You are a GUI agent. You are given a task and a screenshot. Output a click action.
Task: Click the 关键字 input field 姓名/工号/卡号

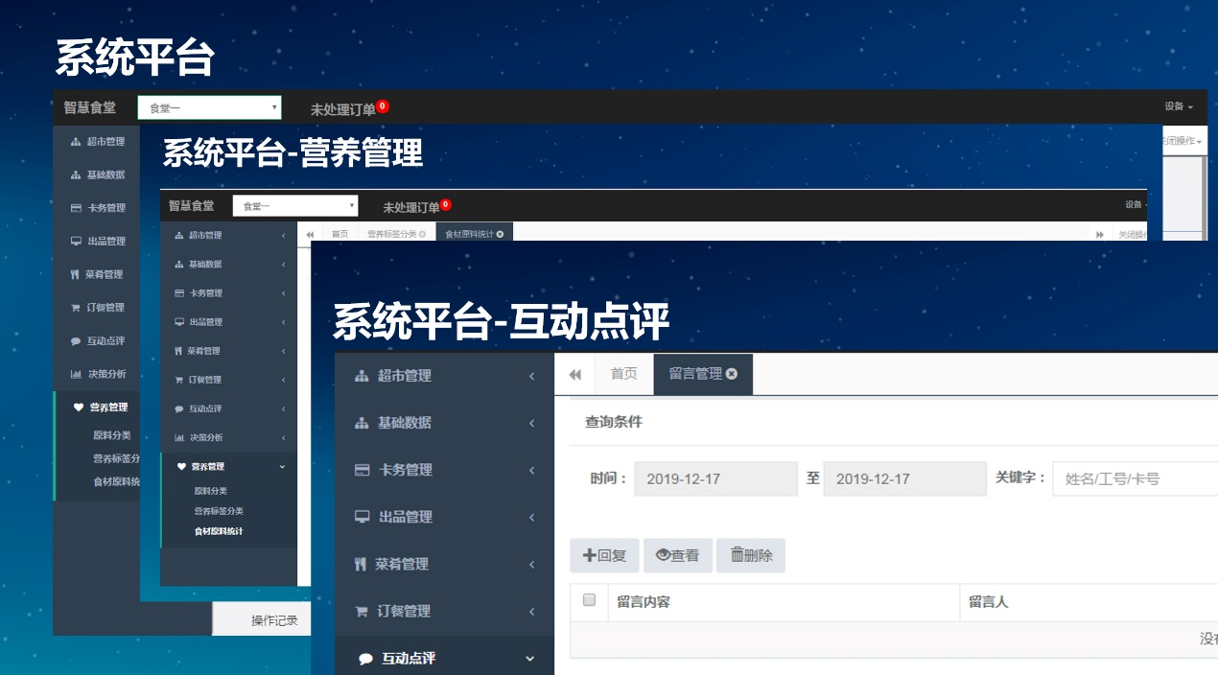[x=1132, y=478]
